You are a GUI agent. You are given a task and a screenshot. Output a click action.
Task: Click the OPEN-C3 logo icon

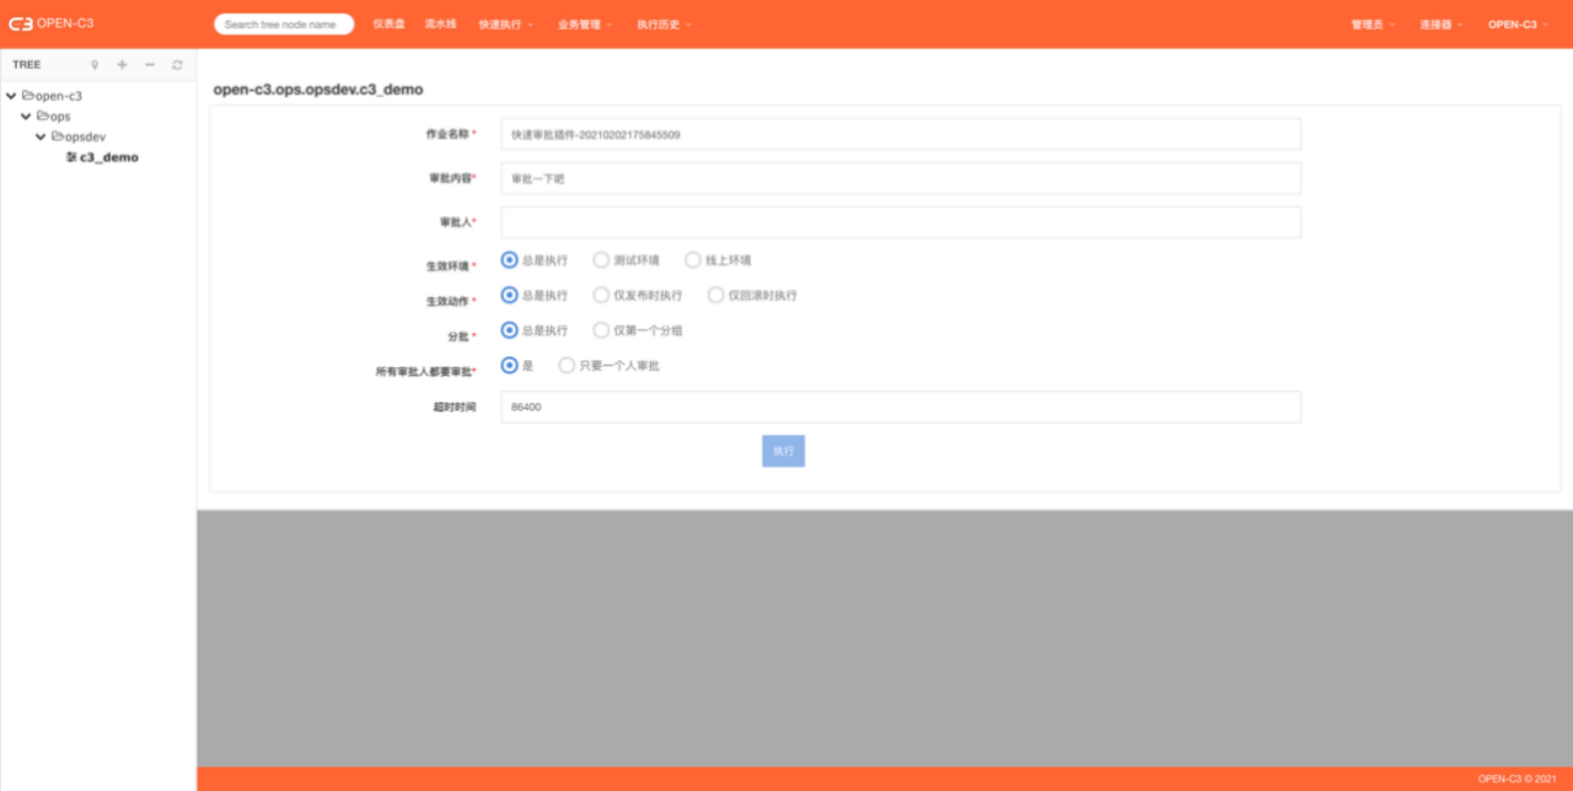(x=20, y=24)
